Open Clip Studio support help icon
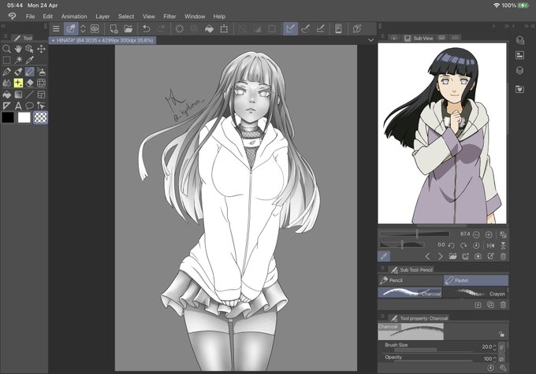 point(357,28)
